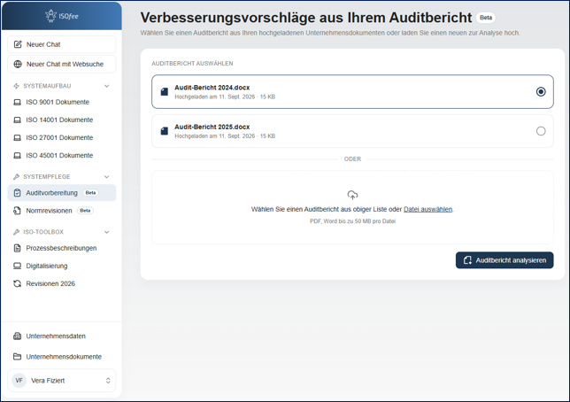Click the Beta badge beside the page title
This screenshot has width=570, height=402.
point(486,18)
